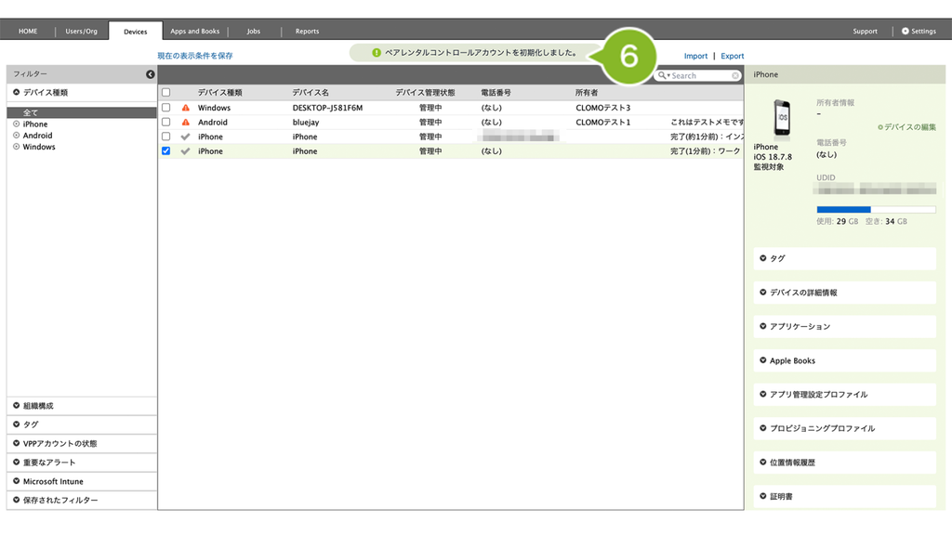Switch to the Reports tab
952x535 pixels.
[307, 31]
